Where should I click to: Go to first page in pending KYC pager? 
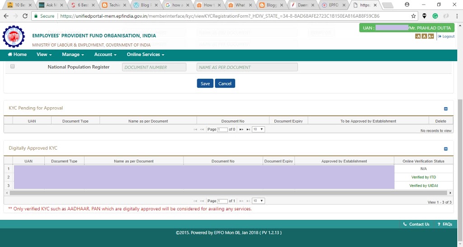tap(195, 129)
